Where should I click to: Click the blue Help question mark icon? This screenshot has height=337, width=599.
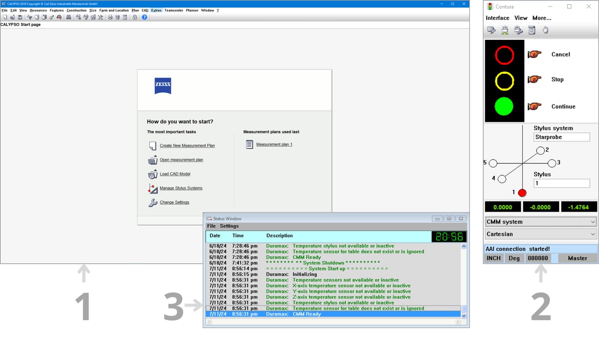[x=144, y=17]
